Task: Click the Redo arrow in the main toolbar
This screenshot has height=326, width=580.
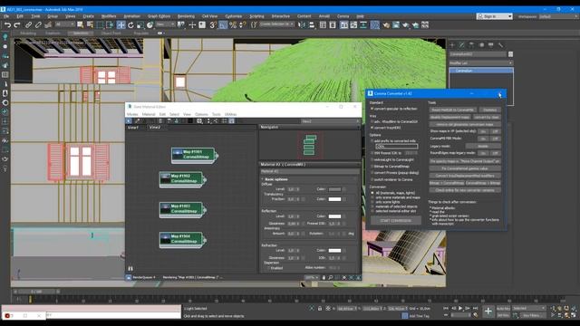Action: coord(17,25)
